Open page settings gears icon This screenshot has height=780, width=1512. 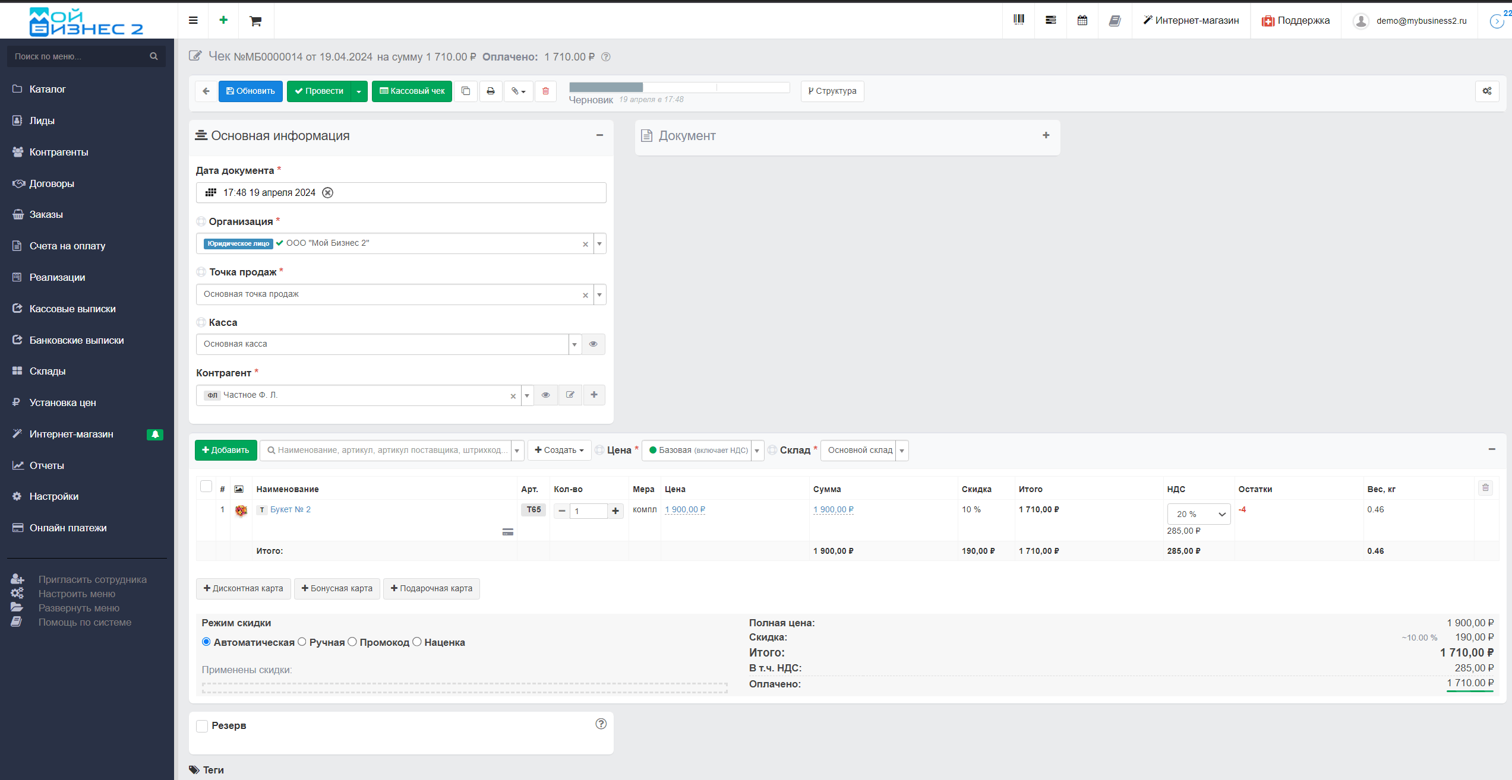pyautogui.click(x=1486, y=91)
